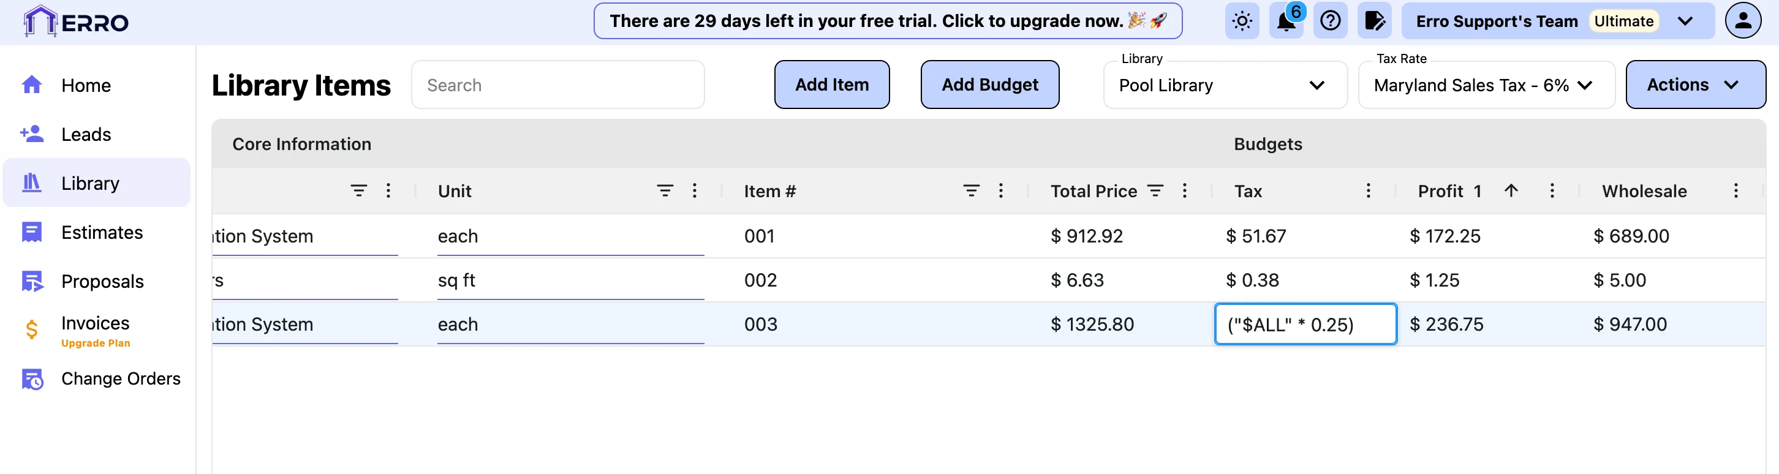Open the Tax column options menu

[x=1368, y=191]
